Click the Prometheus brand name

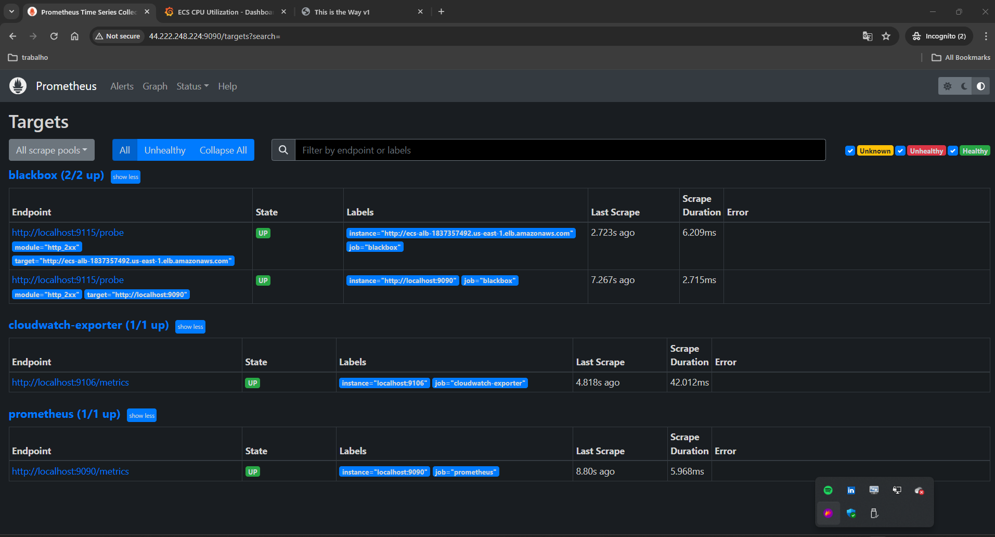pyautogui.click(x=66, y=86)
